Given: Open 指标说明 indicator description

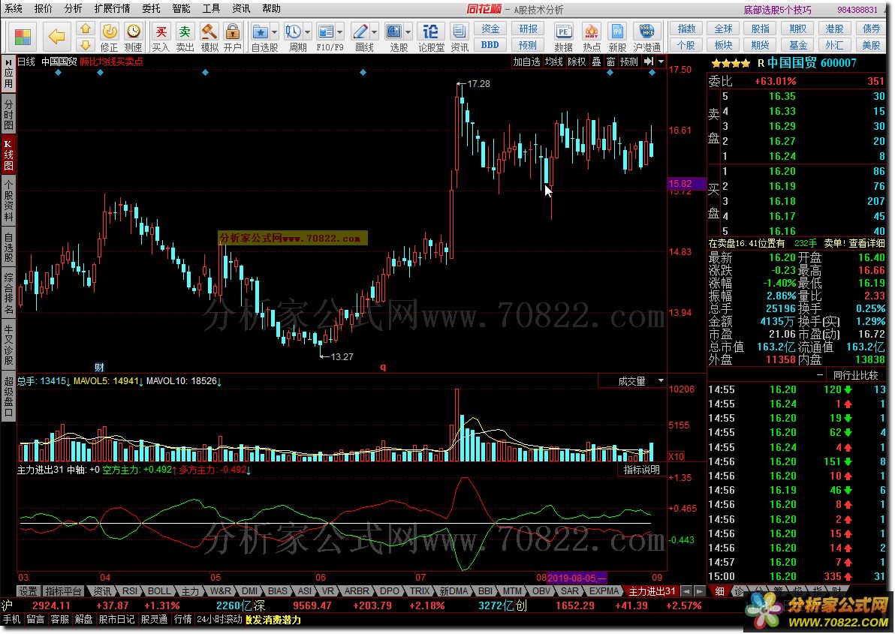Looking at the screenshot, I should [641, 470].
